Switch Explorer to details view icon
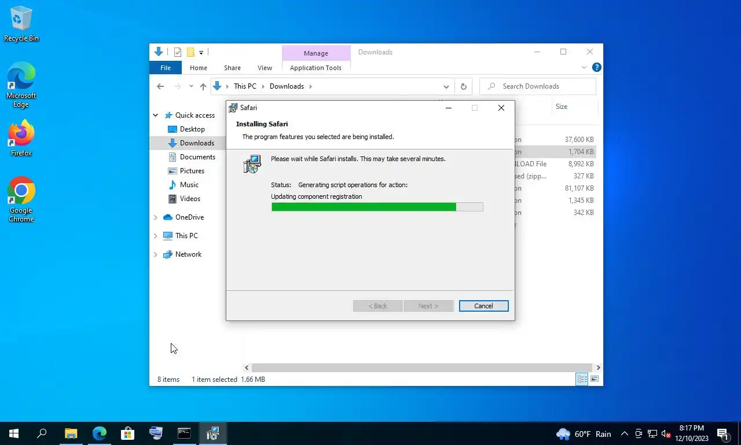The image size is (741, 445). click(582, 379)
